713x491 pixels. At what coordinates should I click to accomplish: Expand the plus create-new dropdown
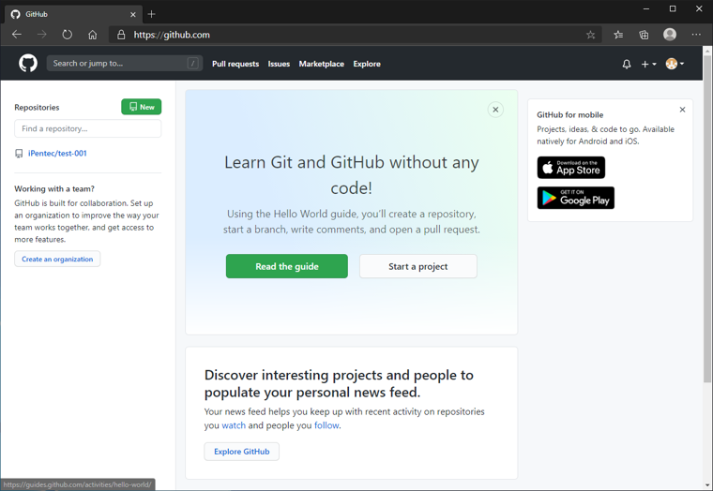pyautogui.click(x=648, y=64)
